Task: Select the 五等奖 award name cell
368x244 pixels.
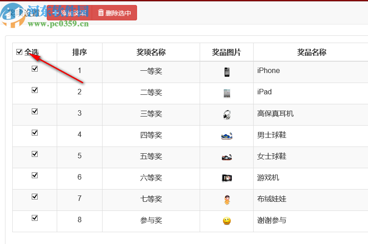Action: click(151, 157)
